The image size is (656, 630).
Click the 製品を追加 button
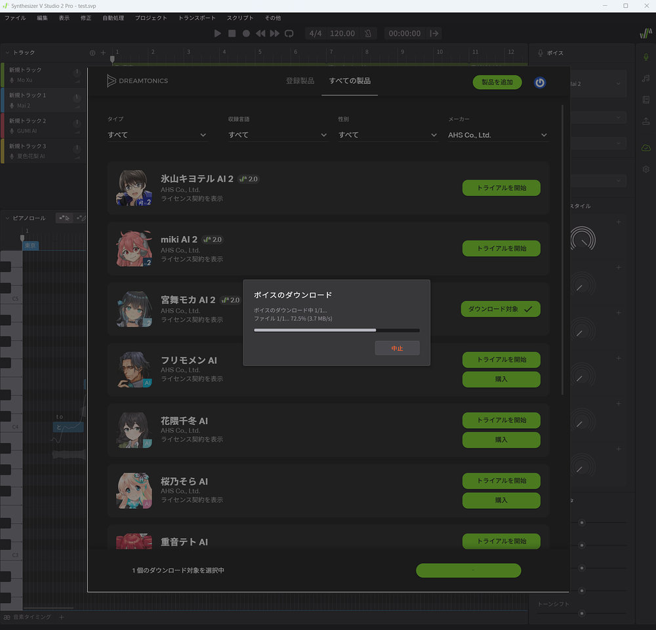497,83
